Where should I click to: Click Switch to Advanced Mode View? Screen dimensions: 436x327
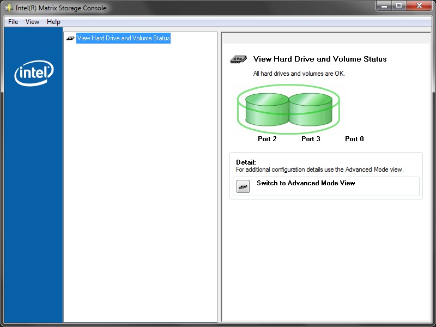tap(306, 183)
